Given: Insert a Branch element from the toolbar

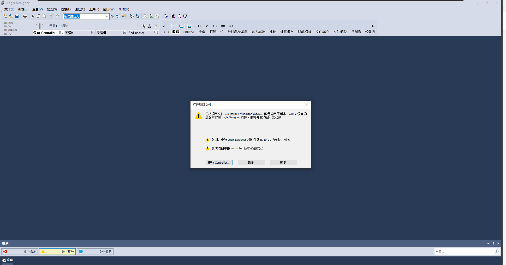Looking at the screenshot, I should (x=182, y=26).
